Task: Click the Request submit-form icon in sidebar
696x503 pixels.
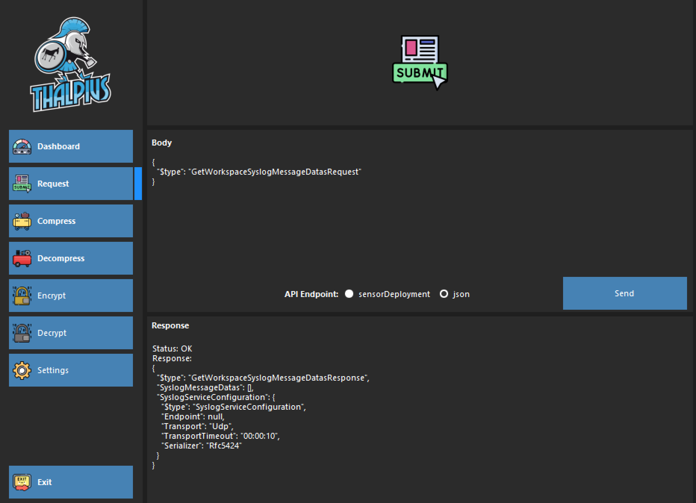Action: (x=22, y=184)
